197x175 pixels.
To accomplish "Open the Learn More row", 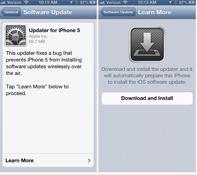I will (48, 160).
